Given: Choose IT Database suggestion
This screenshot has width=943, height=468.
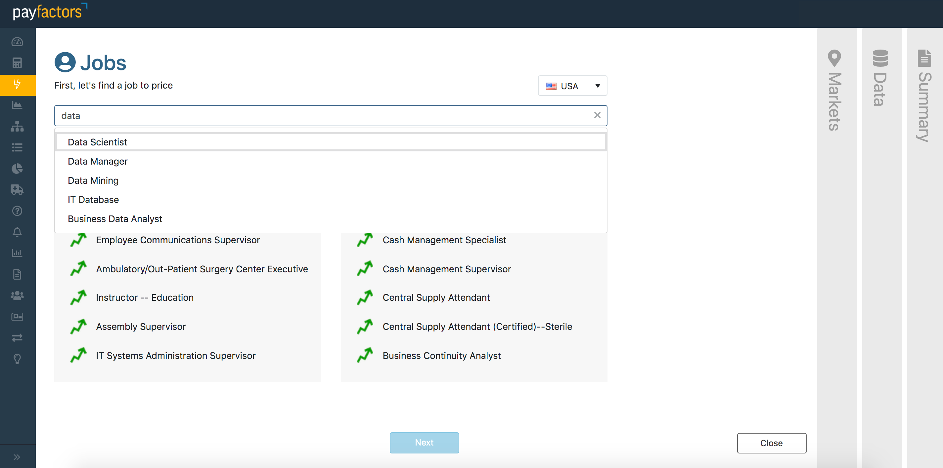Looking at the screenshot, I should (331, 200).
